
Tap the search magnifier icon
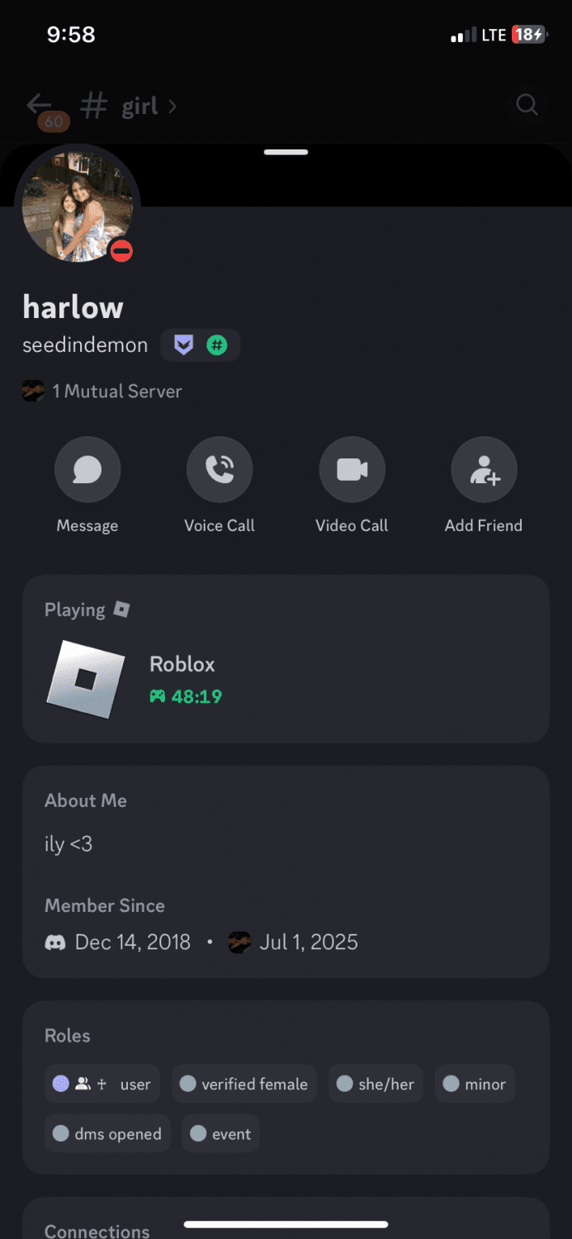(x=527, y=105)
